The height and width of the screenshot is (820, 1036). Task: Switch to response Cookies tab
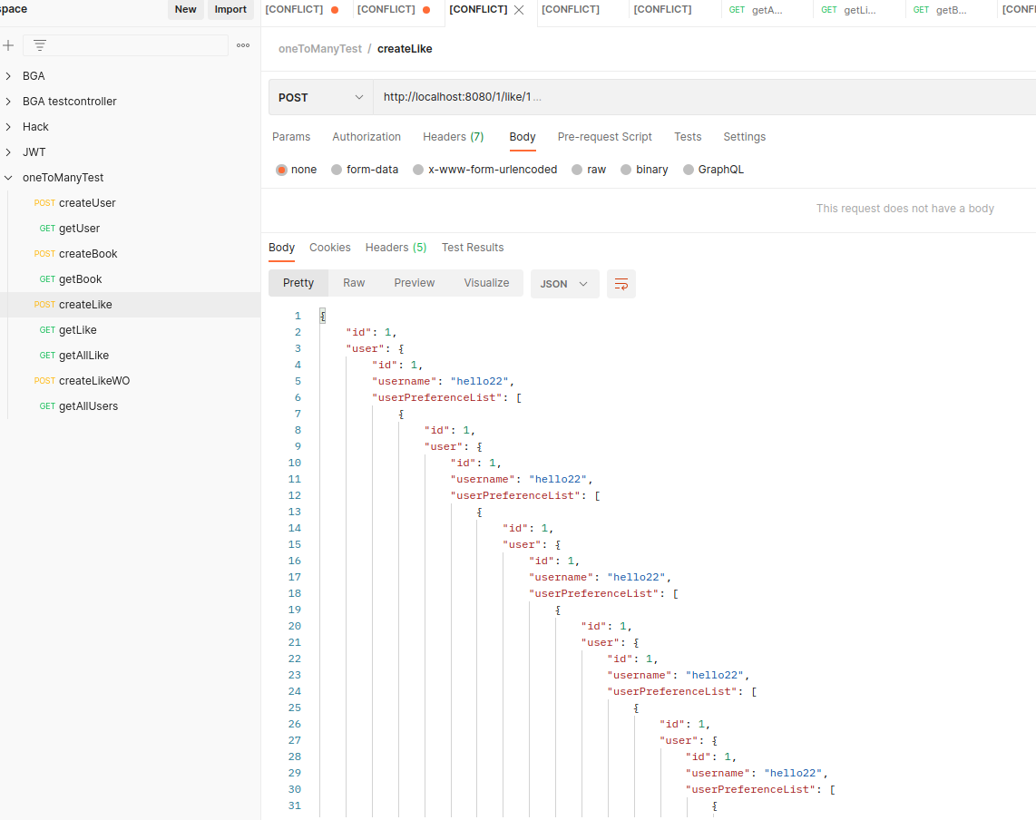(x=329, y=247)
